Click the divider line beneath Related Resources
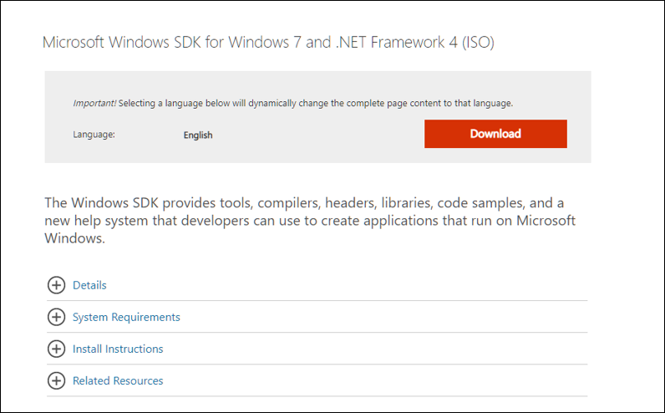665x413 pixels. [x=317, y=396]
